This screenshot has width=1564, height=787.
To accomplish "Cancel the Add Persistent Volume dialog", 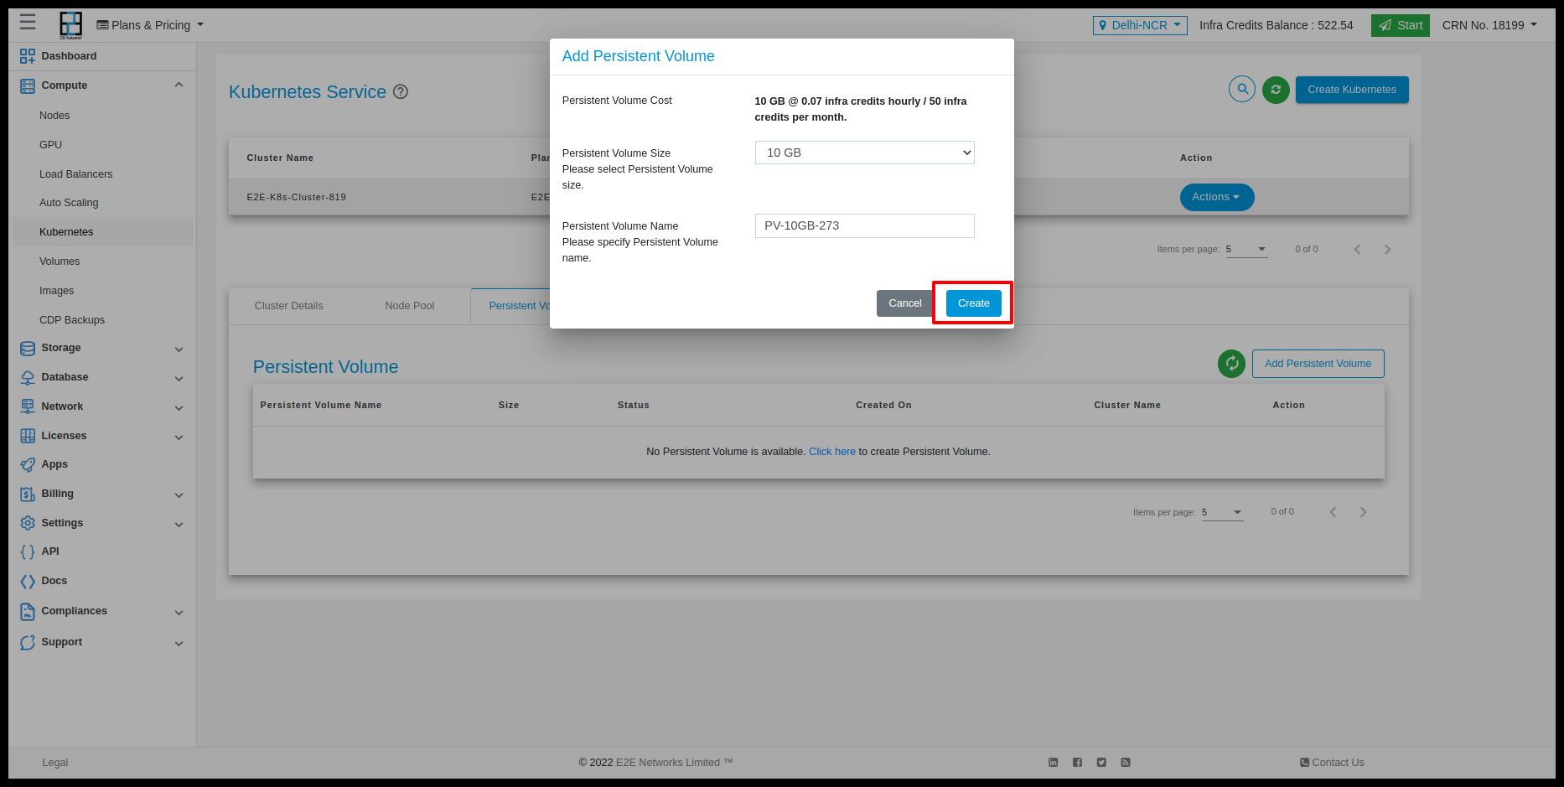I will click(x=904, y=303).
